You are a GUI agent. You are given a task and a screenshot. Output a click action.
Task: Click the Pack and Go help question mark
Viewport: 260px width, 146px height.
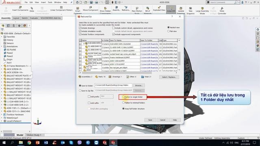coord(172,17)
